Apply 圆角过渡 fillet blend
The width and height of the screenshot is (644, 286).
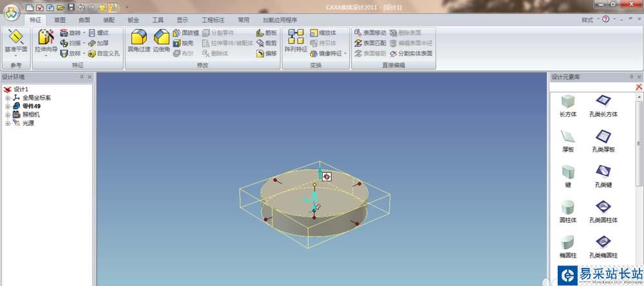139,41
